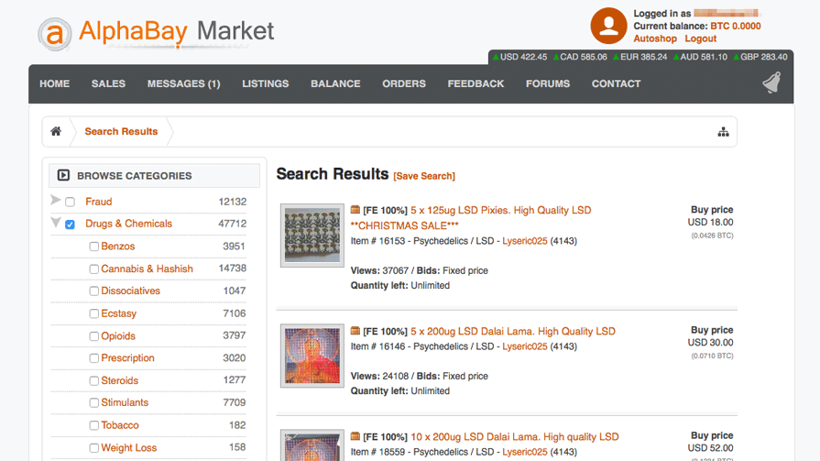The image size is (820, 461).
Task: Uncheck the Drugs & Chemicals checkbox
Action: tap(70, 225)
